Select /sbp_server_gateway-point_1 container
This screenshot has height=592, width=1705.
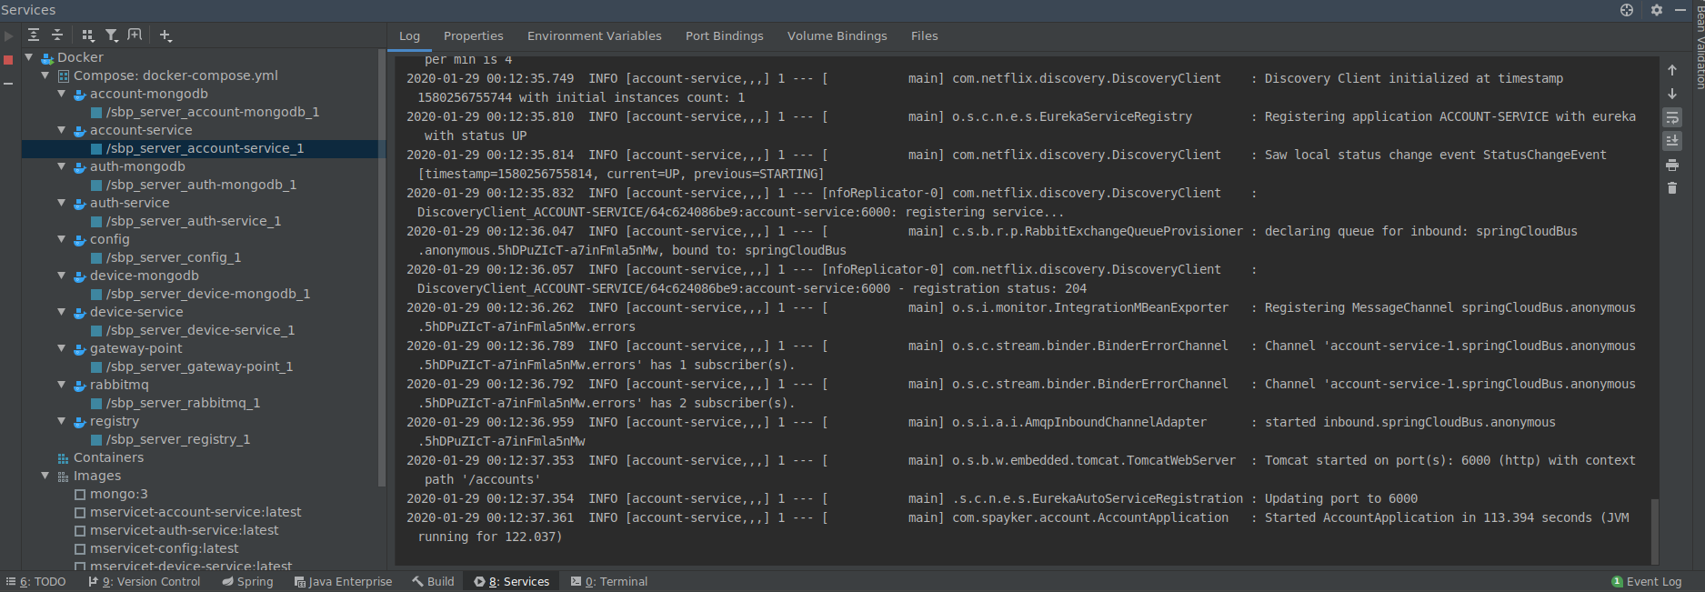(x=199, y=366)
